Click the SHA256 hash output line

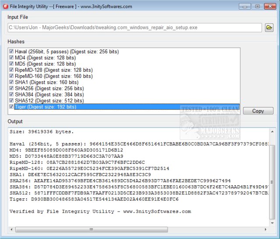tap(120, 181)
